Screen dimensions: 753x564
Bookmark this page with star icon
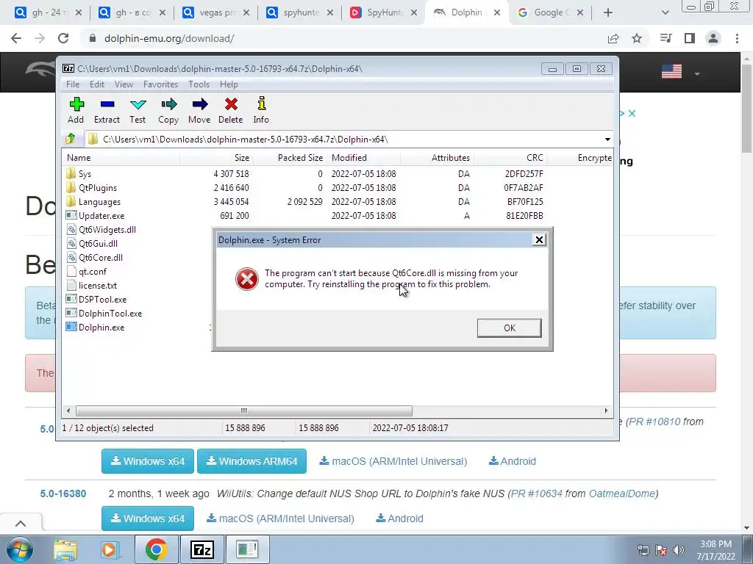click(637, 38)
